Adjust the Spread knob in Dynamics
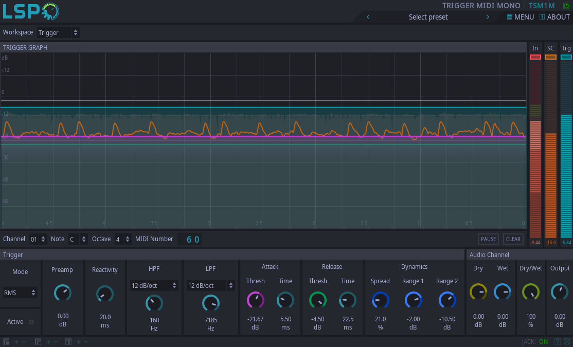The image size is (573, 347). (x=380, y=300)
